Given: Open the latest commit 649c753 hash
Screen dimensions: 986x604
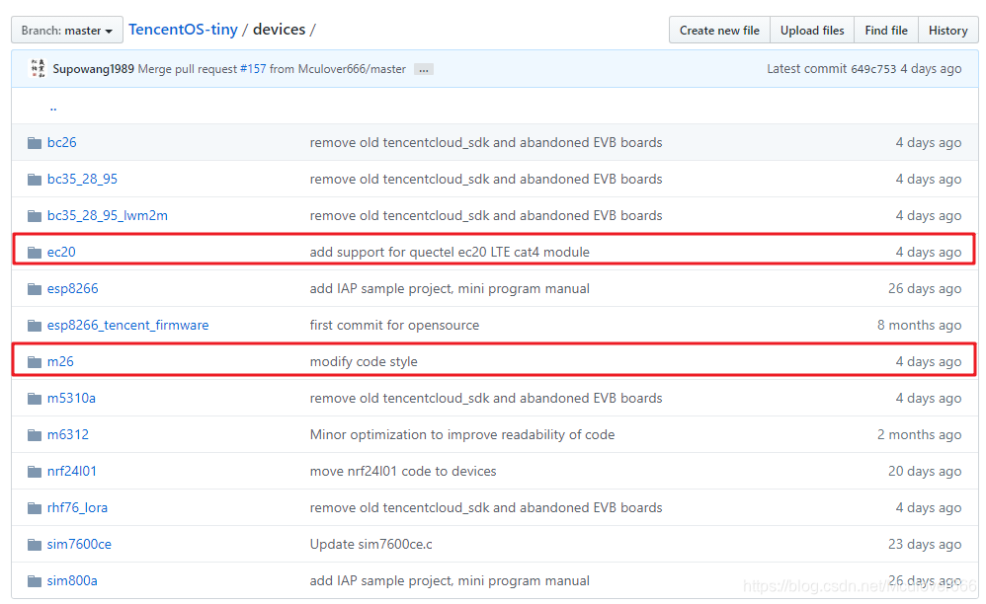Looking at the screenshot, I should pyautogui.click(x=872, y=69).
